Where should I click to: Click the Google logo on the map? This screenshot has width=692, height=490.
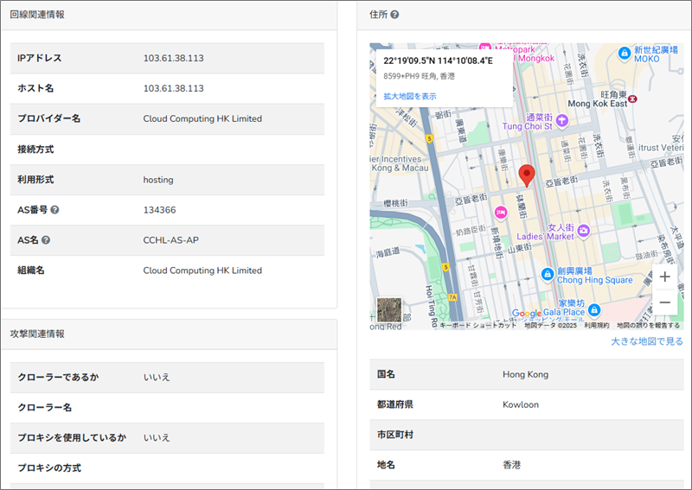click(527, 314)
